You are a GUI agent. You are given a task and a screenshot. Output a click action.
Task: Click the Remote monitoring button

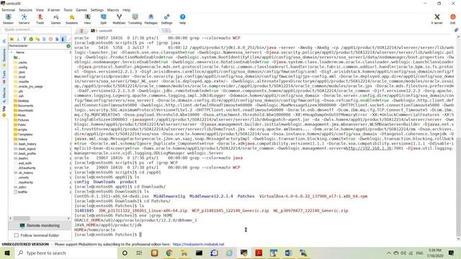pos(40,225)
